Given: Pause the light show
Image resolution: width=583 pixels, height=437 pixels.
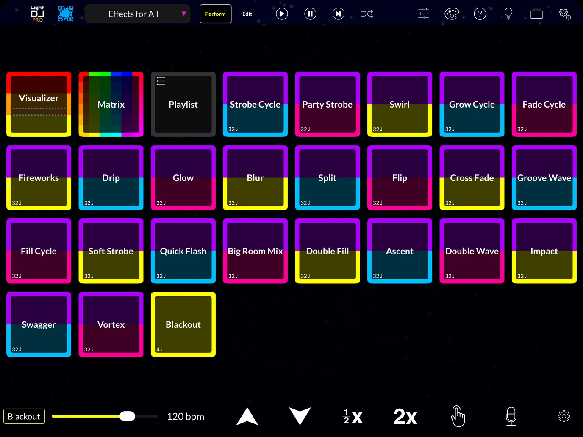Looking at the screenshot, I should pyautogui.click(x=310, y=14).
